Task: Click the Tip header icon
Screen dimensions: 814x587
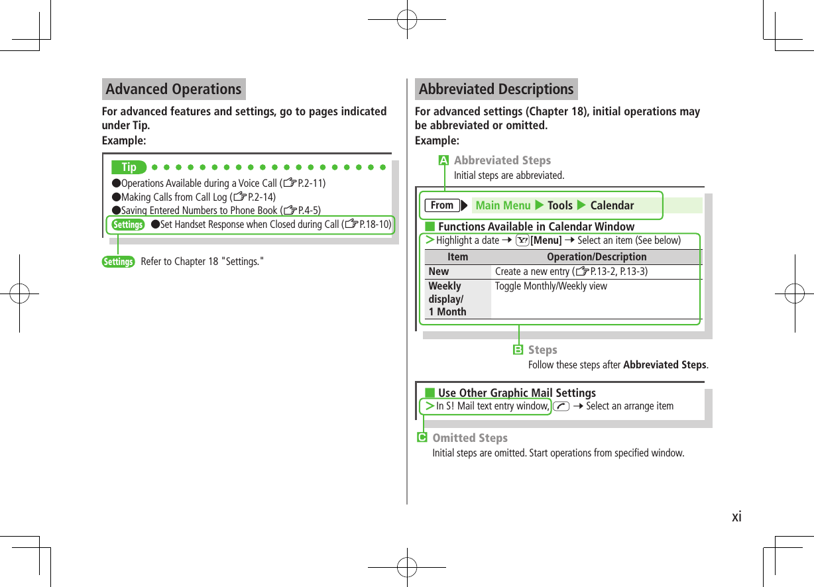Action: [x=128, y=167]
